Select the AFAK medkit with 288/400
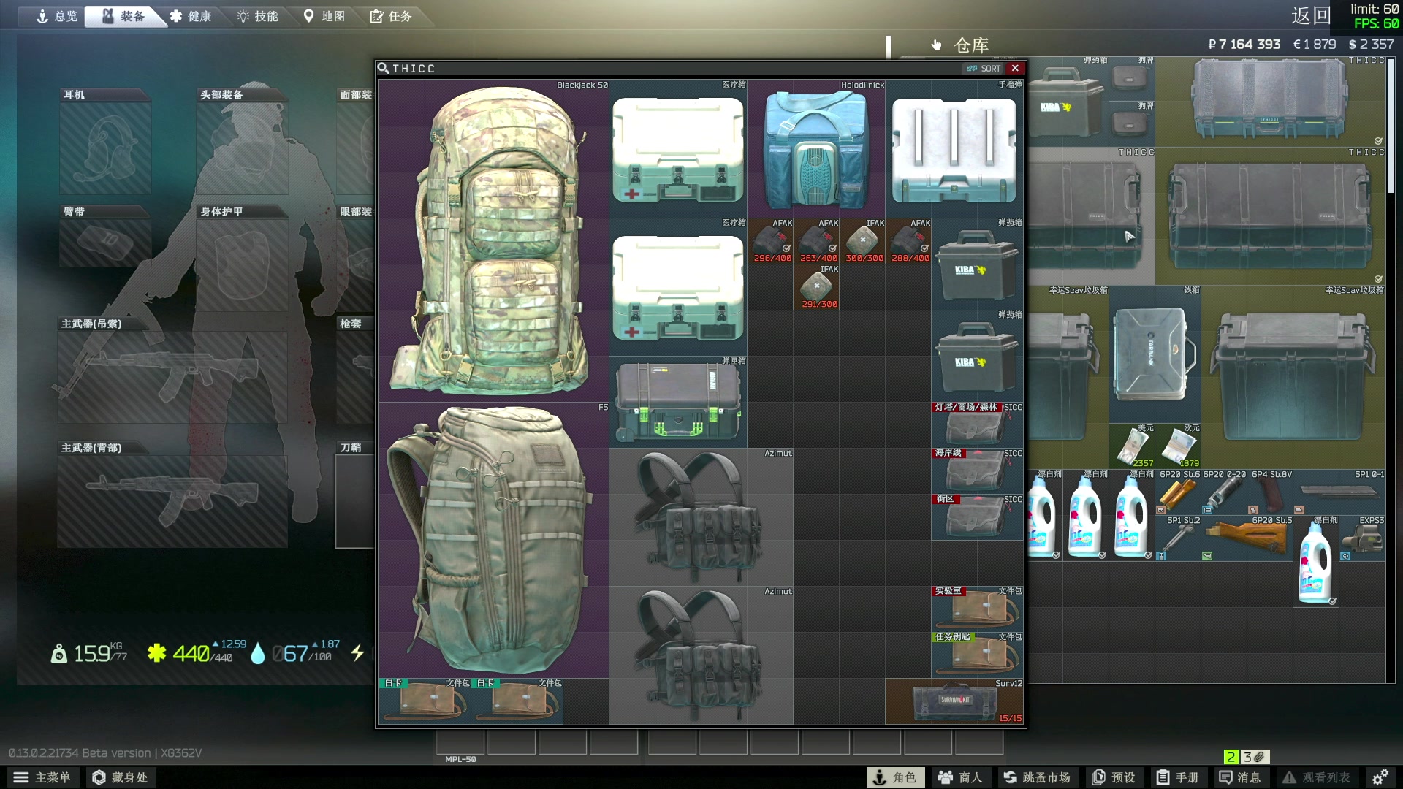The height and width of the screenshot is (789, 1403). (908, 241)
